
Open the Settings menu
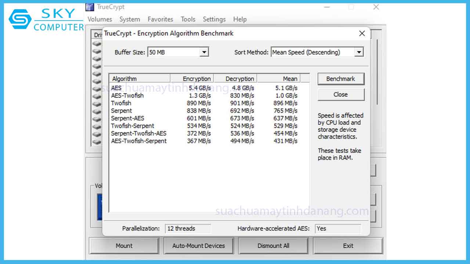(214, 19)
